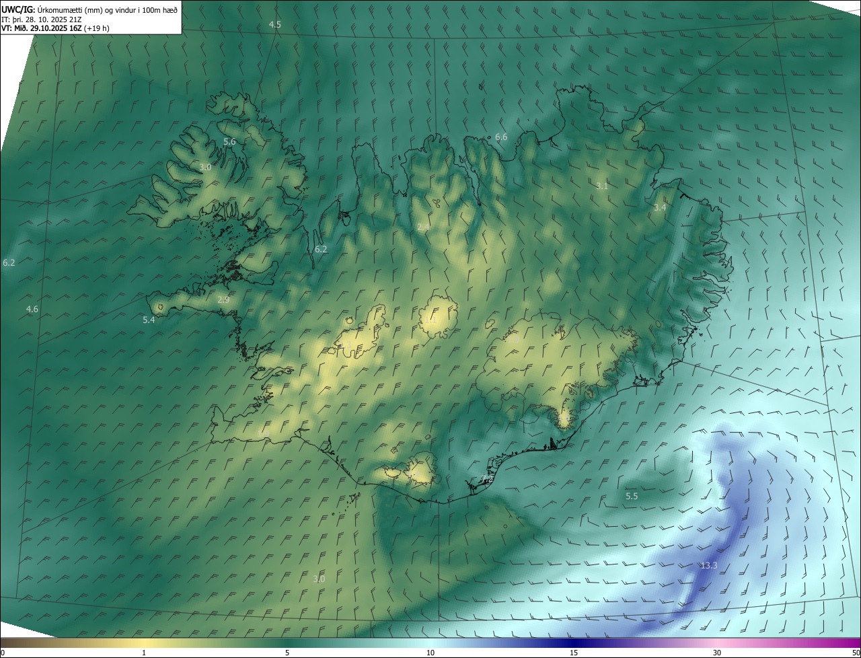861x658 pixels.
Task: Click the '30' tick on the colour scale
Action: tap(717, 653)
